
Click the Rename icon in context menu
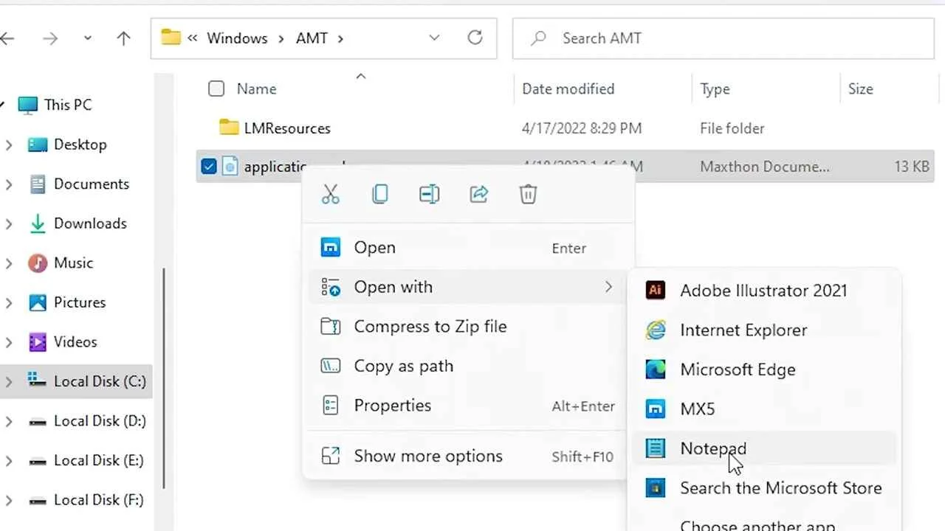coord(429,194)
